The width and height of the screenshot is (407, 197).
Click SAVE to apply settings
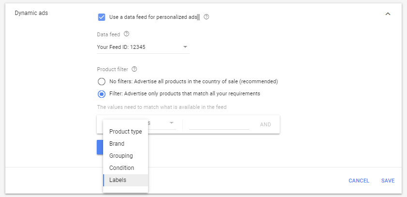click(x=388, y=181)
